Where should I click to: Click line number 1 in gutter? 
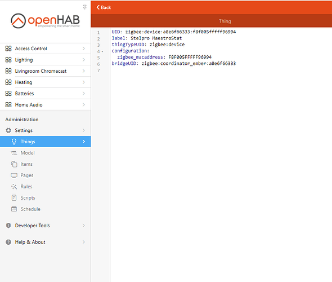(98, 33)
